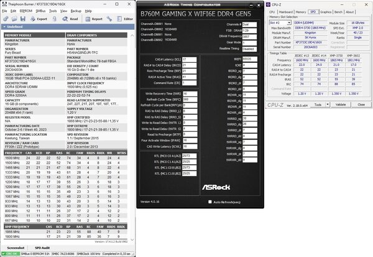This screenshot has width=373, height=257.
Task: Open the Graphics tab in CPU-Z
Action: pyautogui.click(x=326, y=12)
